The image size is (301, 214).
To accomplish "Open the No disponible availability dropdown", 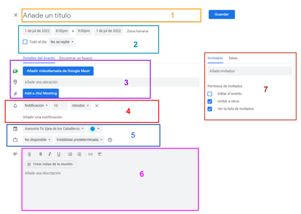I will pos(38,140).
